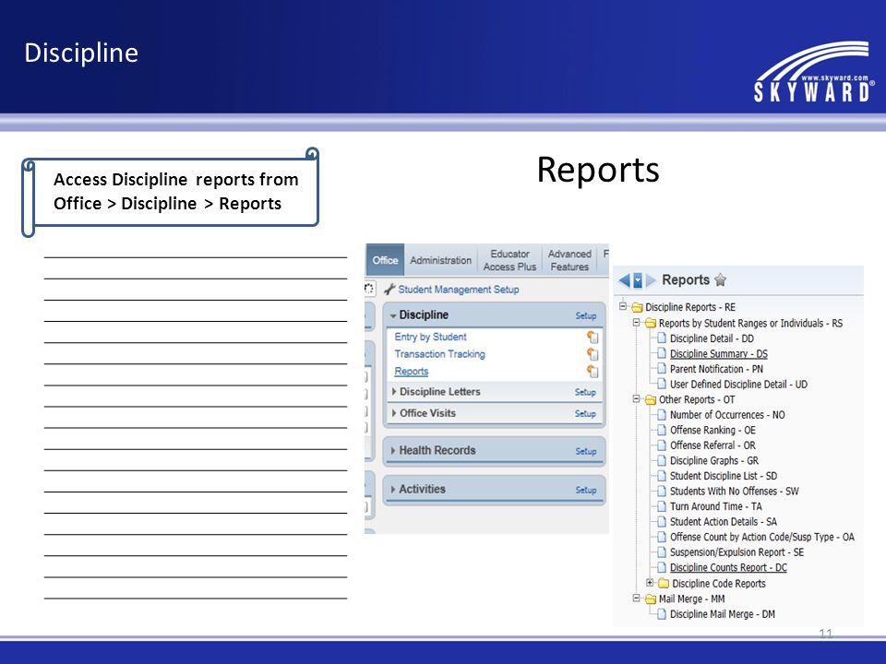
Task: Click favorite icon next to Reports link
Action: tap(593, 372)
